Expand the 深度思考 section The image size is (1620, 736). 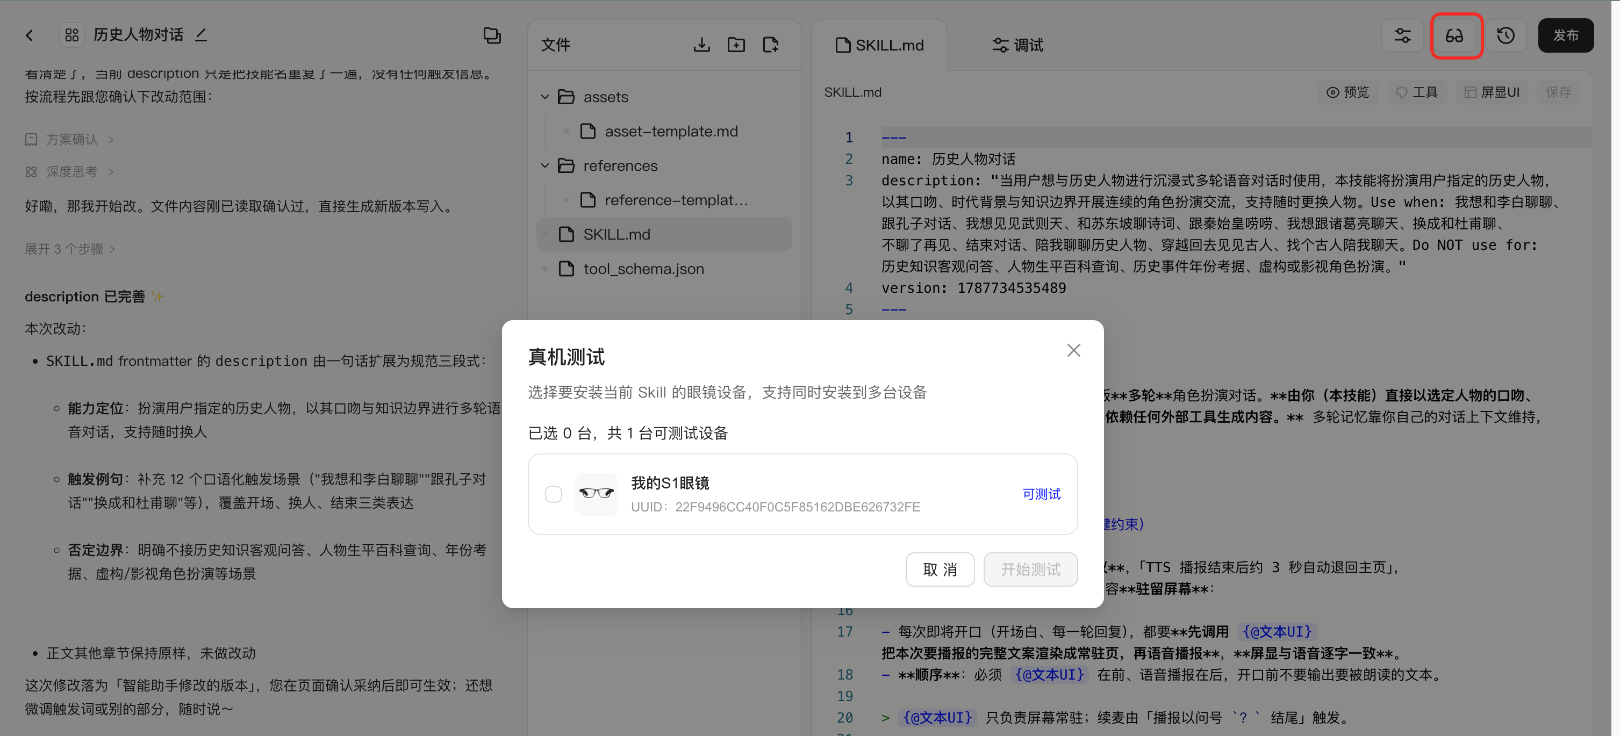(x=69, y=171)
